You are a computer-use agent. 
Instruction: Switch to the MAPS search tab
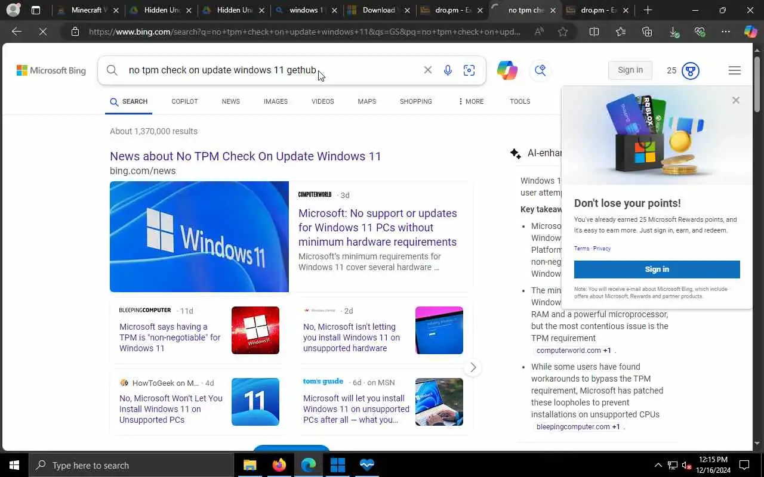click(367, 101)
